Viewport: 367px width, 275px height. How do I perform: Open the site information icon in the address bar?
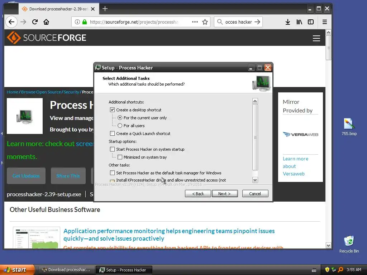[77, 22]
